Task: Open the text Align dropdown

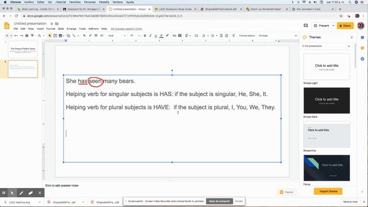Action: pyautogui.click(x=187, y=36)
